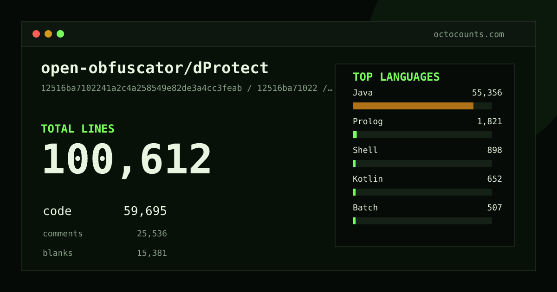Click the 25,536 comments count

pyautogui.click(x=152, y=234)
